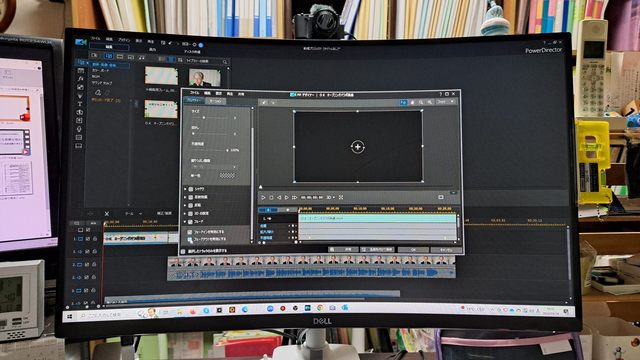
Task: Switch library to list view
Action: 162,59
